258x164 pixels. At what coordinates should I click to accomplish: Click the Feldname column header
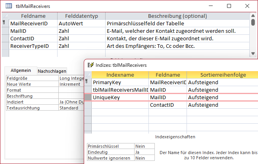(33, 16)
